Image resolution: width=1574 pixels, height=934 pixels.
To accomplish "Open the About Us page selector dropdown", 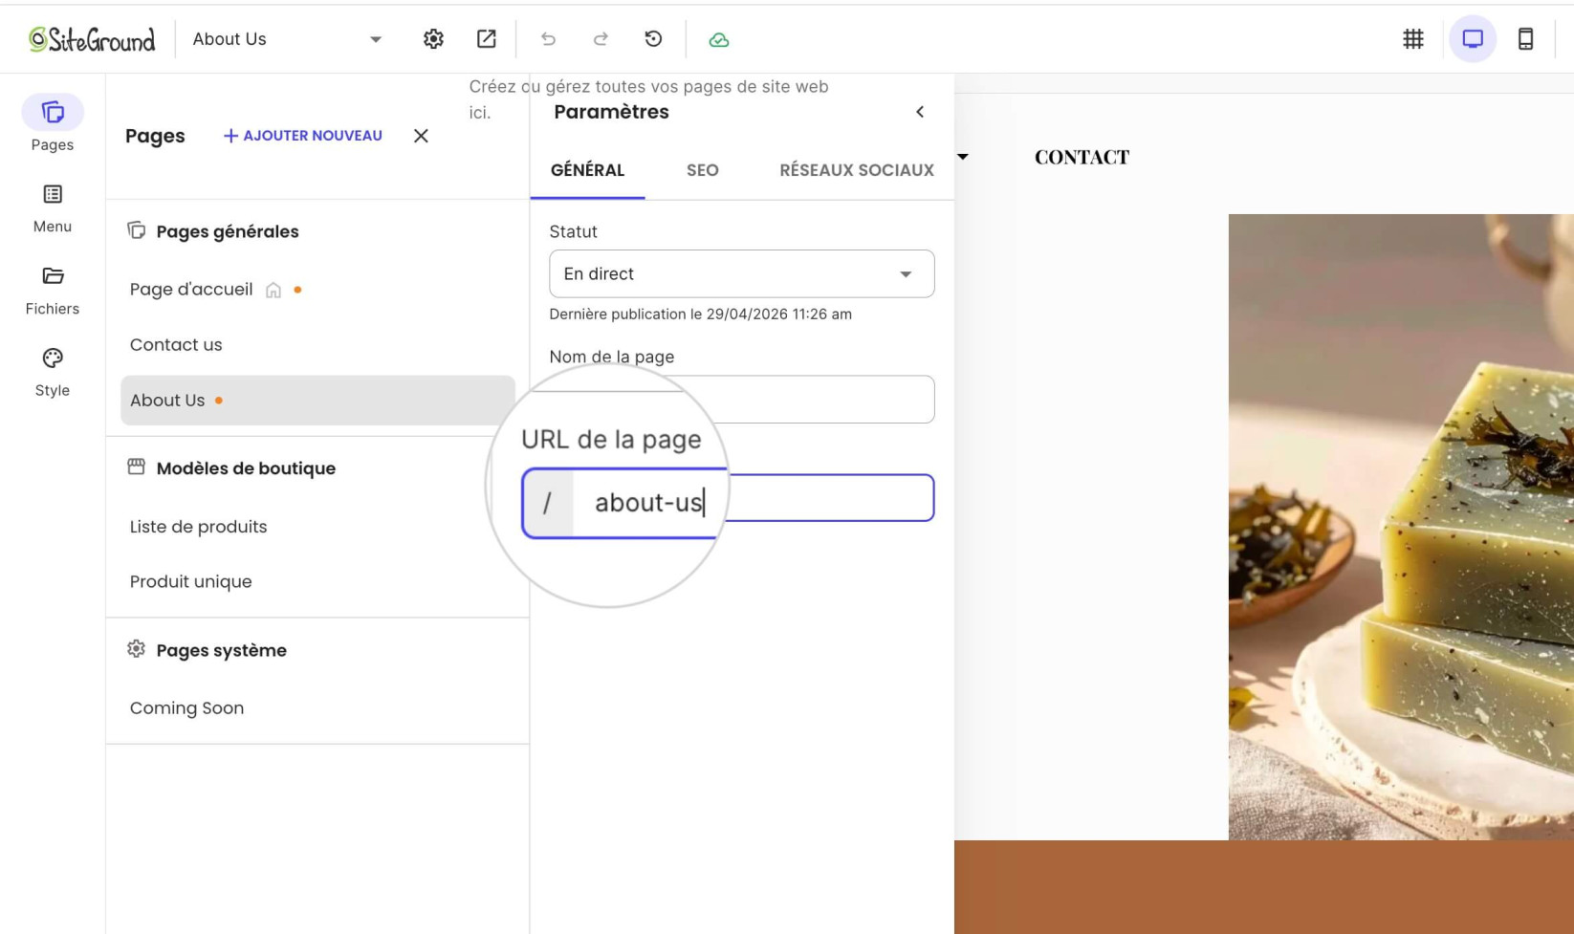I will point(287,39).
